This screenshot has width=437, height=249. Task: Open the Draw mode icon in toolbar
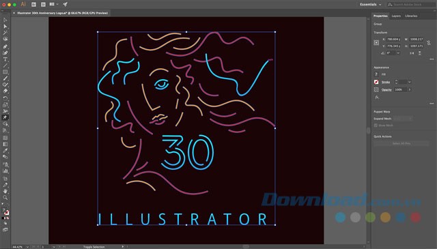click(5, 223)
